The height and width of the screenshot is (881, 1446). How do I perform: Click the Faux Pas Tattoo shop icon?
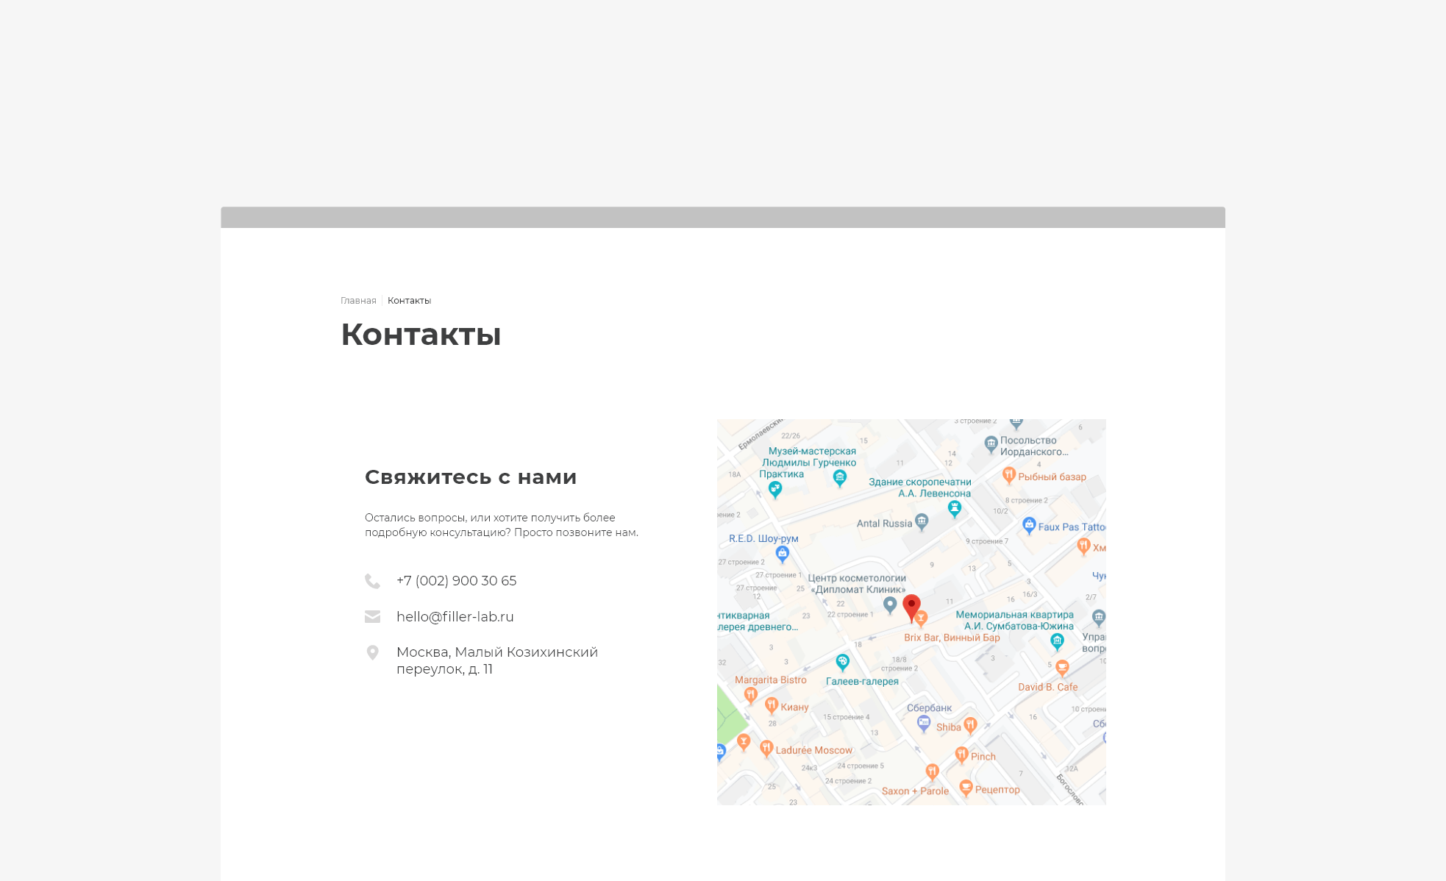(1029, 526)
